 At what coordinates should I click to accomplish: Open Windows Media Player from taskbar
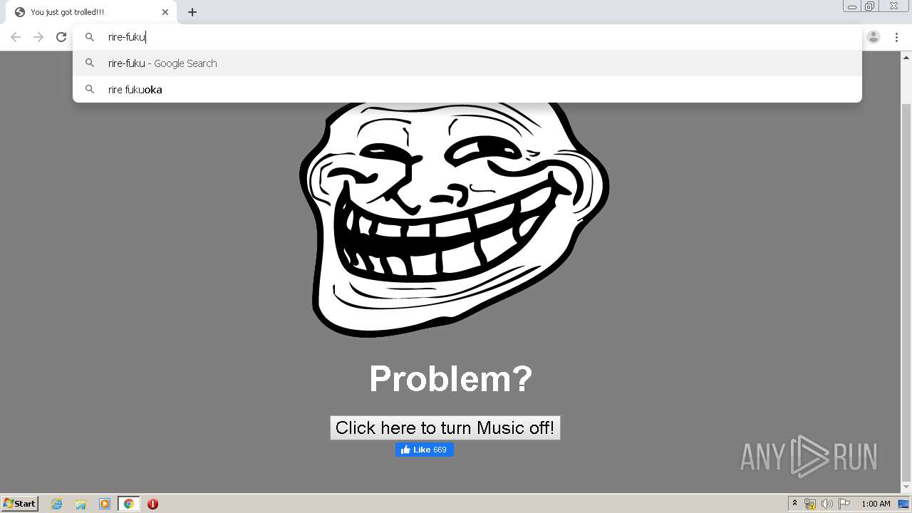pos(105,504)
